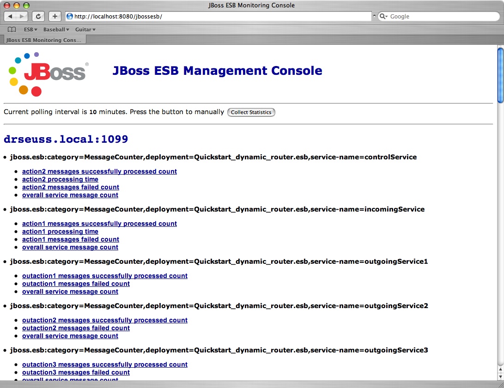
Task: Click the polling interval value 10
Action: 93,112
